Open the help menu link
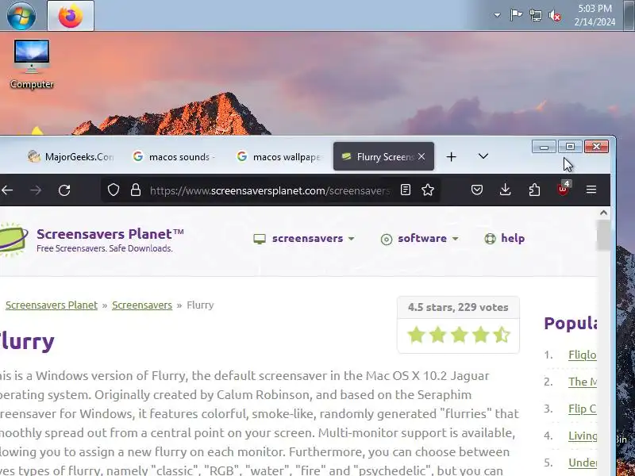The width and height of the screenshot is (635, 476). [505, 239]
